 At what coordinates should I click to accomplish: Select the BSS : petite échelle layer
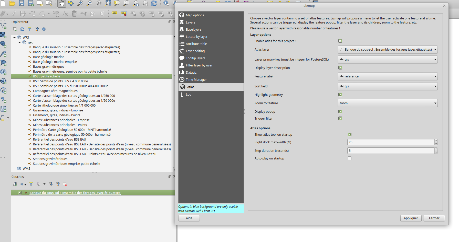[x=46, y=76]
